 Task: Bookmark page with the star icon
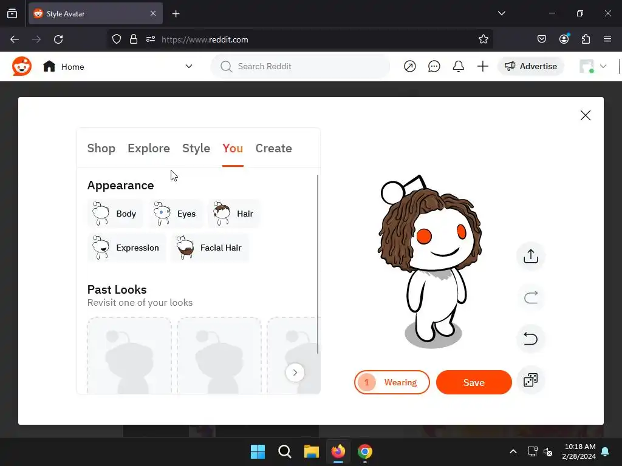point(483,39)
